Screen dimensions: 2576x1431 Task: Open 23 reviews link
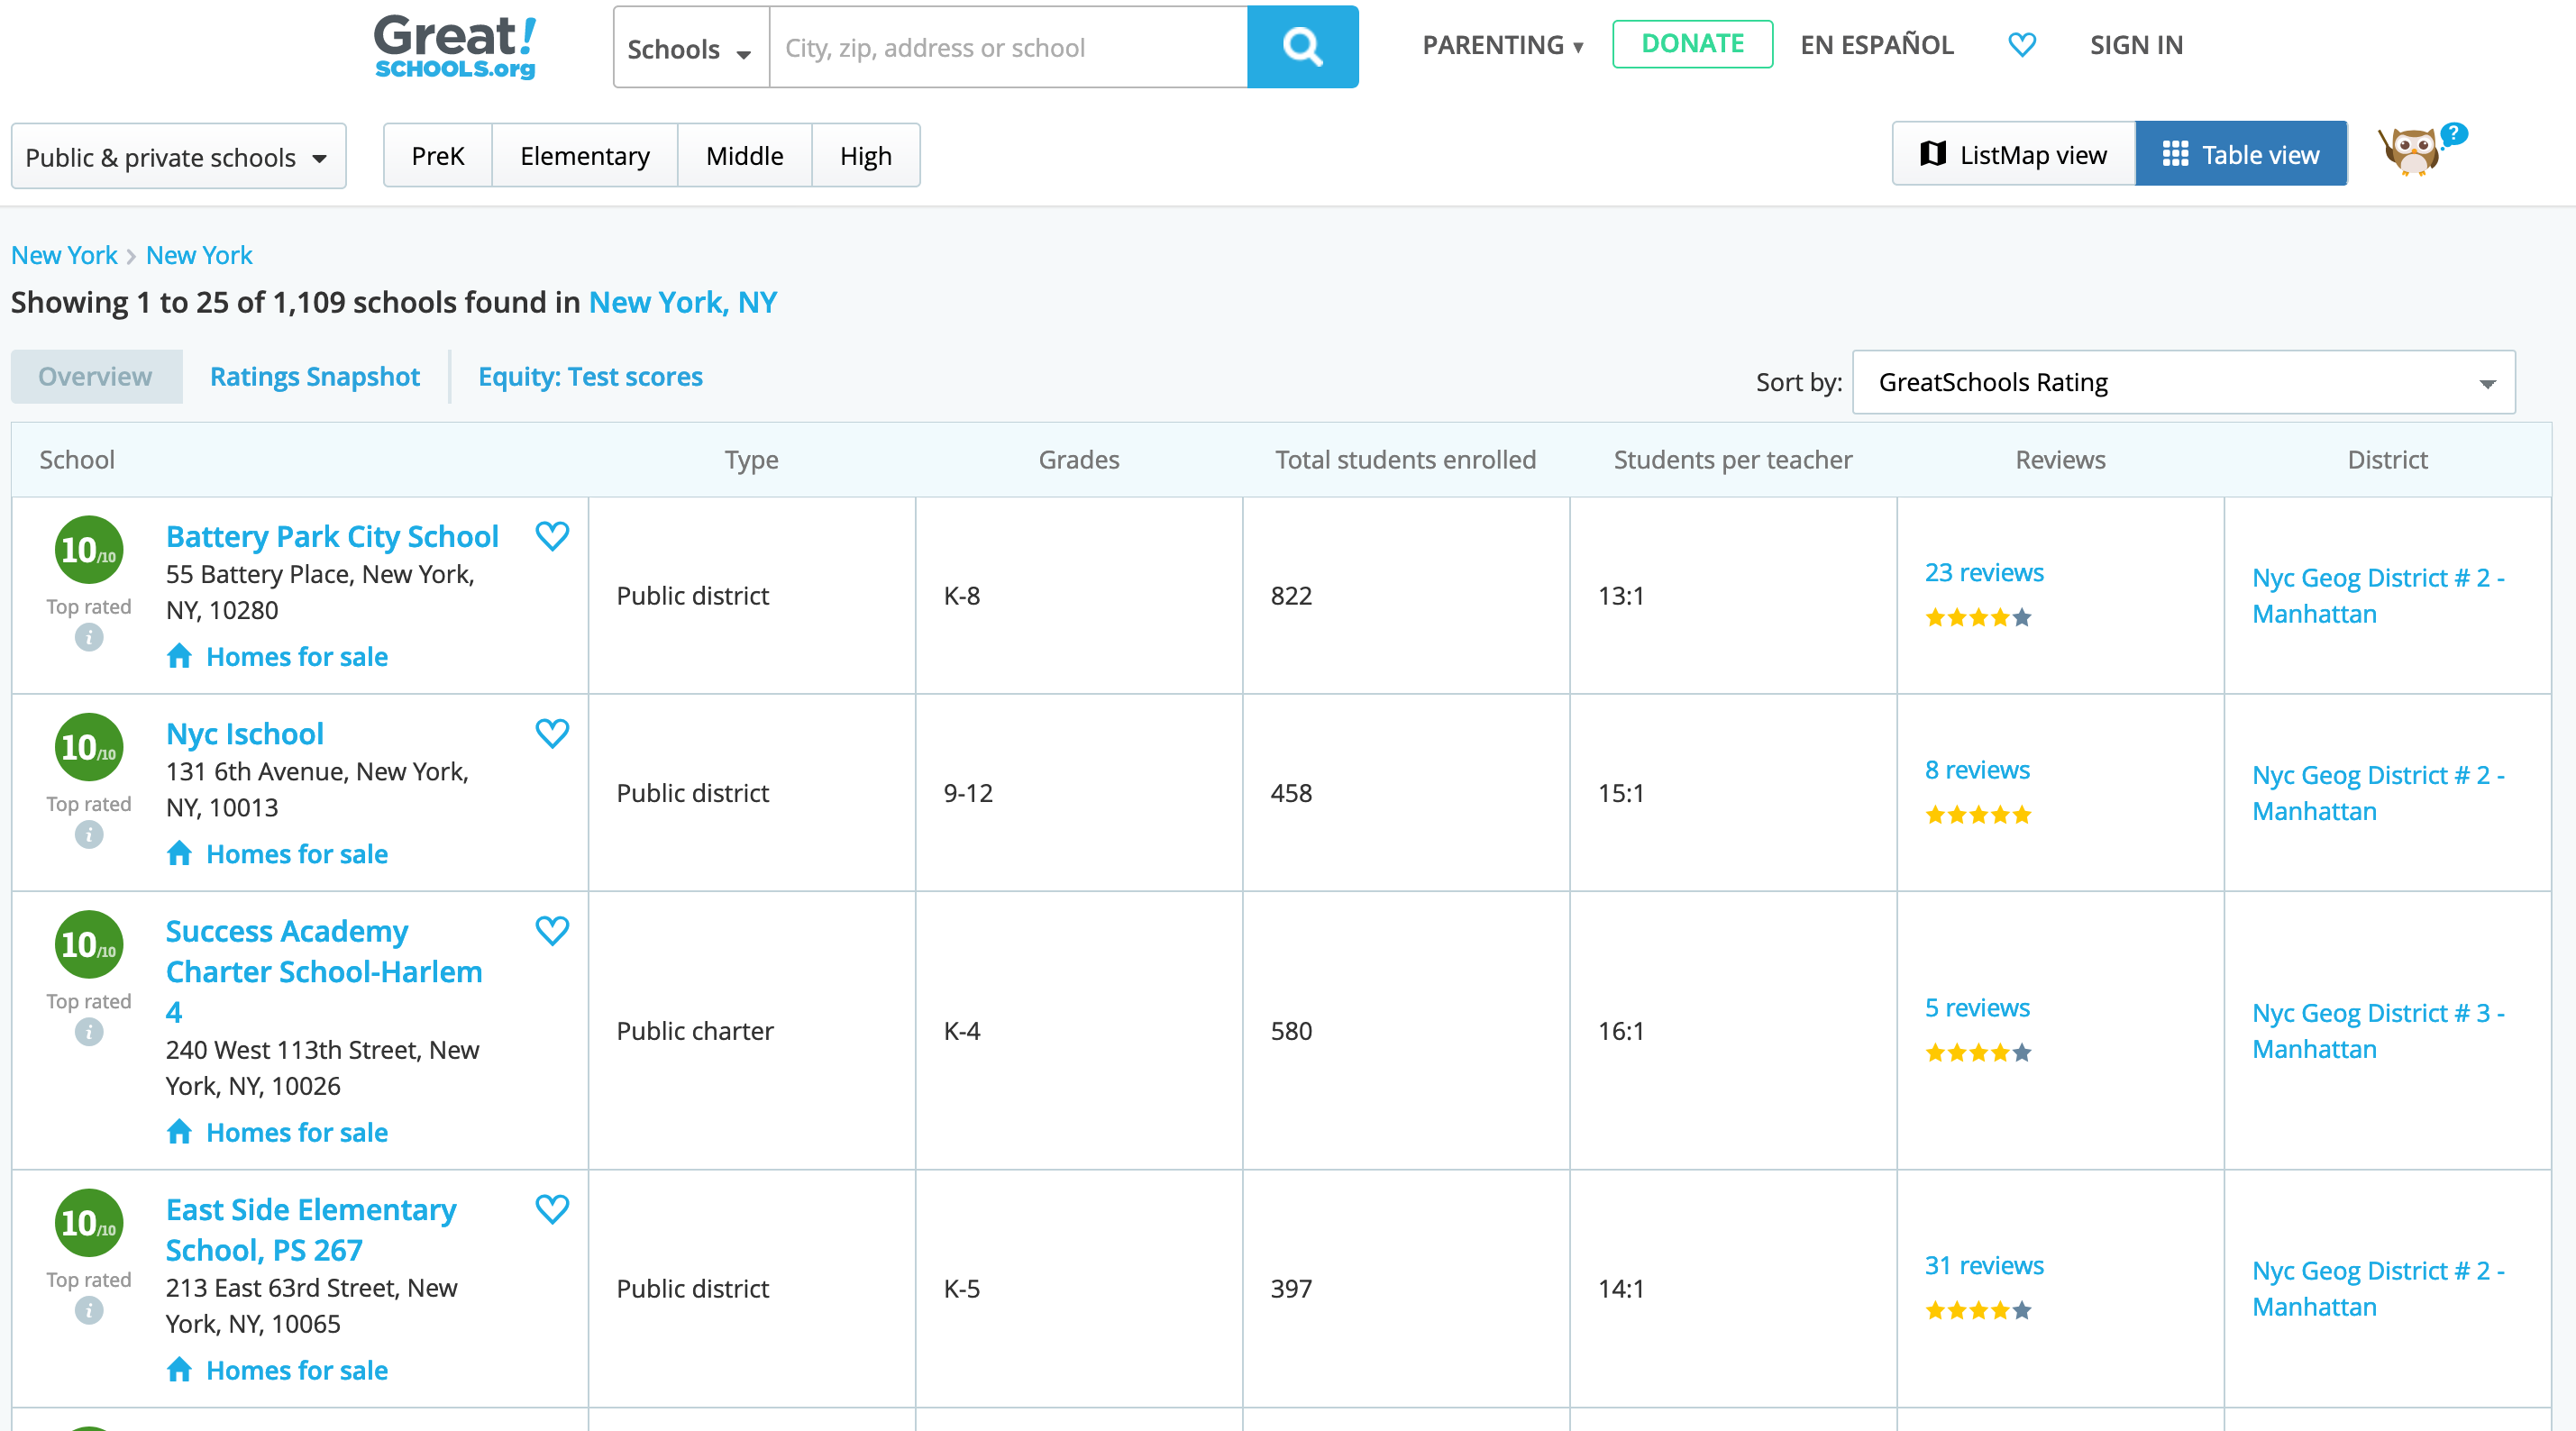click(1984, 572)
